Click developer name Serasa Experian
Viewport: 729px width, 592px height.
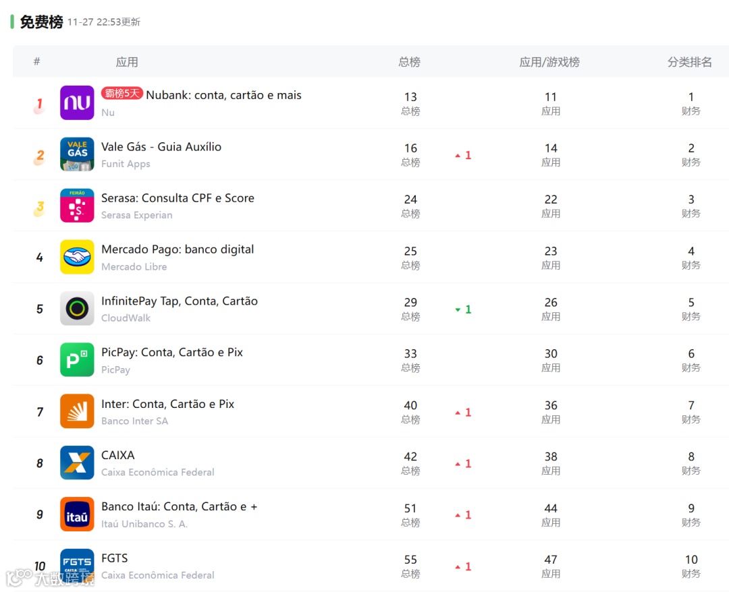pyautogui.click(x=136, y=215)
